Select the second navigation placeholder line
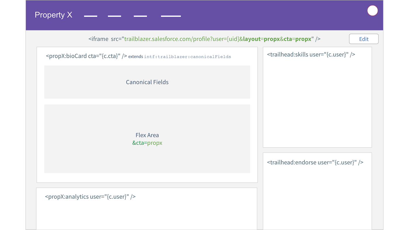Screen dimensions: 409x230 coord(115,16)
